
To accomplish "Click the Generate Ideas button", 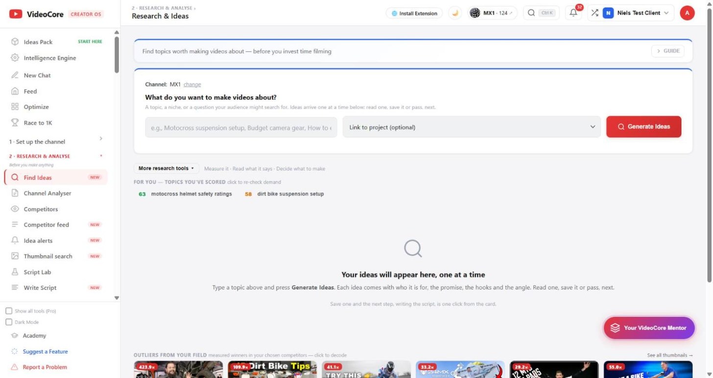I will click(643, 127).
